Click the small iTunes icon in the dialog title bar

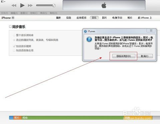pos(85,31)
